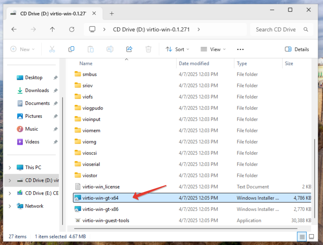Select the smbus folder
This screenshot has width=323, height=245.
192,74
